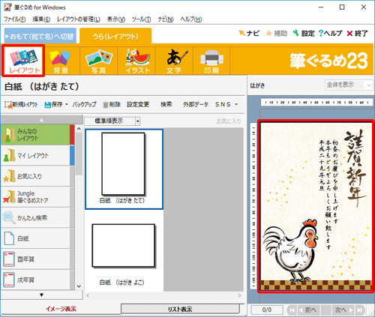Click the rooster New Year card preview

click(x=316, y=206)
